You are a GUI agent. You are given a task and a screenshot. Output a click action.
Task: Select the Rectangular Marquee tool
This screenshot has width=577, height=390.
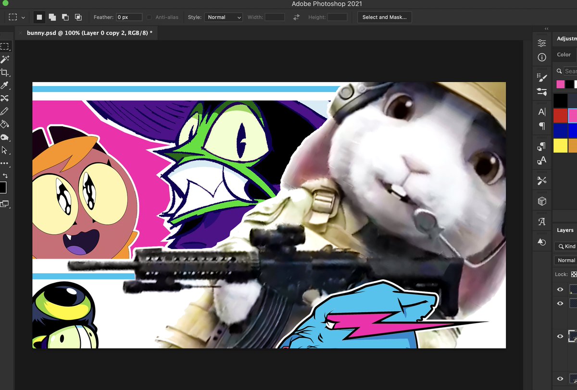pos(4,47)
